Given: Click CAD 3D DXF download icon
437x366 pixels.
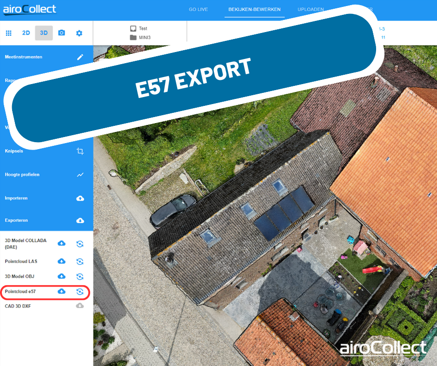Looking at the screenshot, I should 80,306.
